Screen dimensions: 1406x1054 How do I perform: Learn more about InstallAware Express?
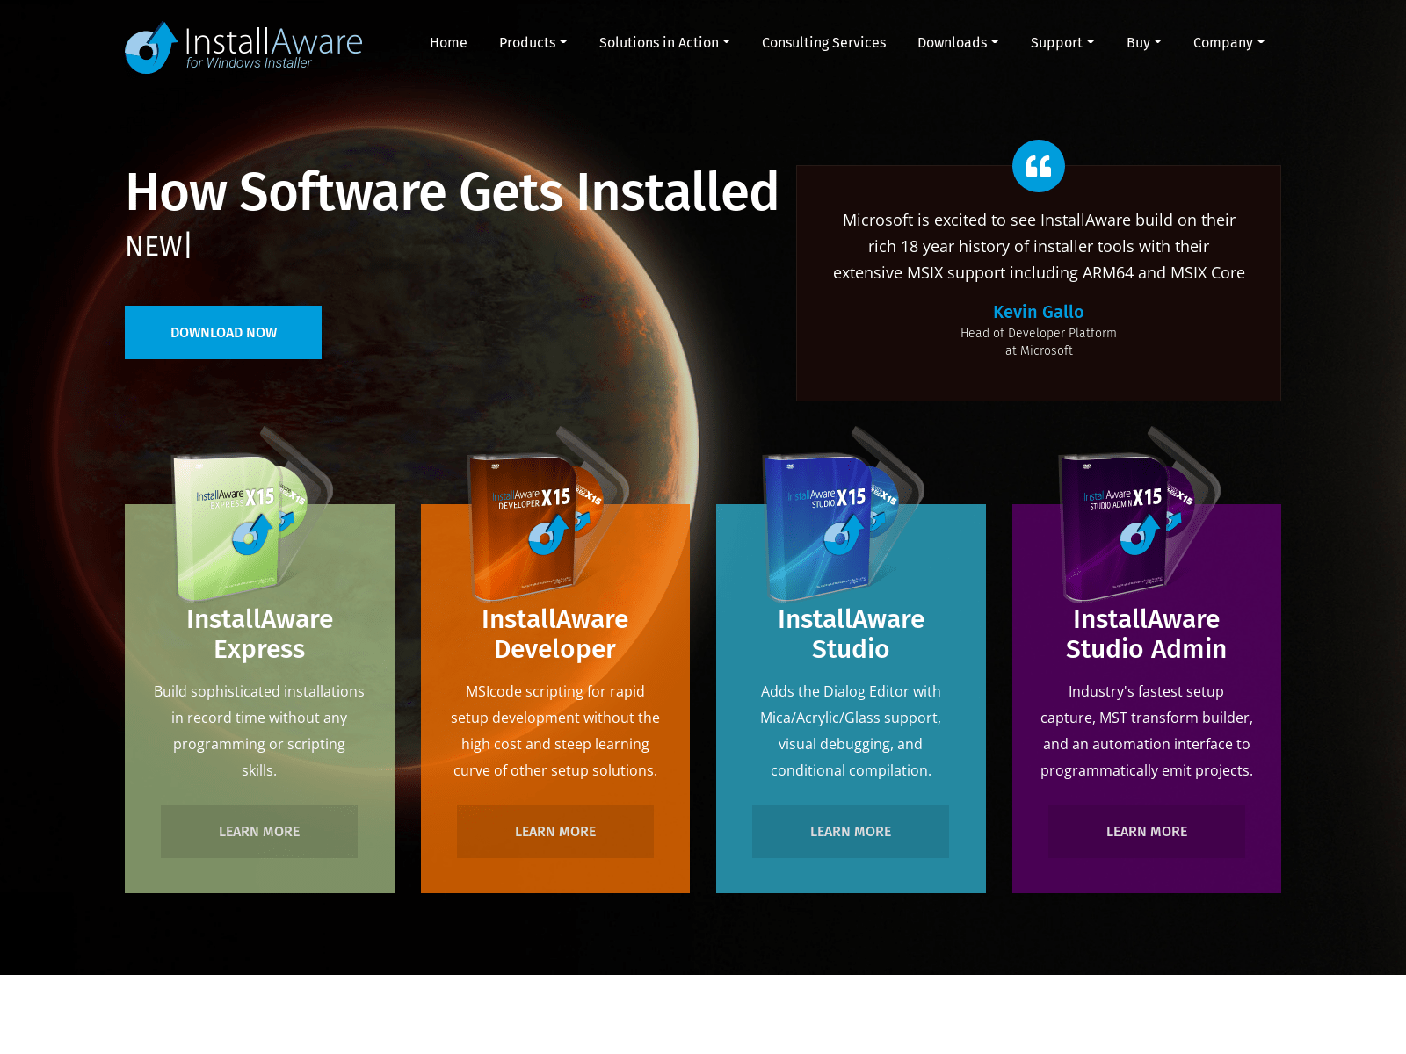click(259, 831)
